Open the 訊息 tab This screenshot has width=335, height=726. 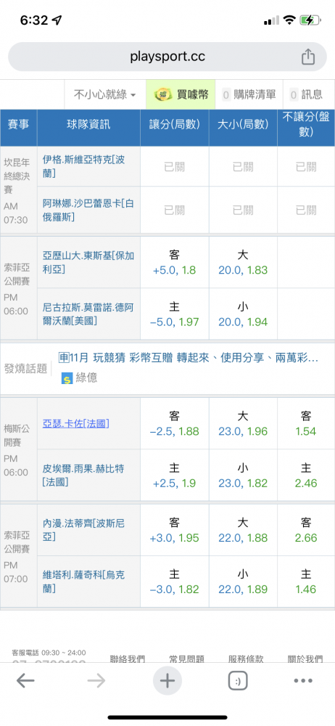click(x=306, y=95)
